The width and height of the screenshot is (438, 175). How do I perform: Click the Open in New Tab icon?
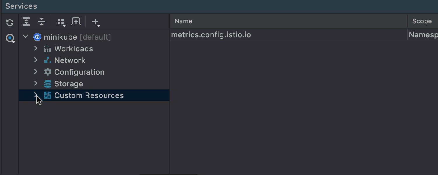(76, 22)
